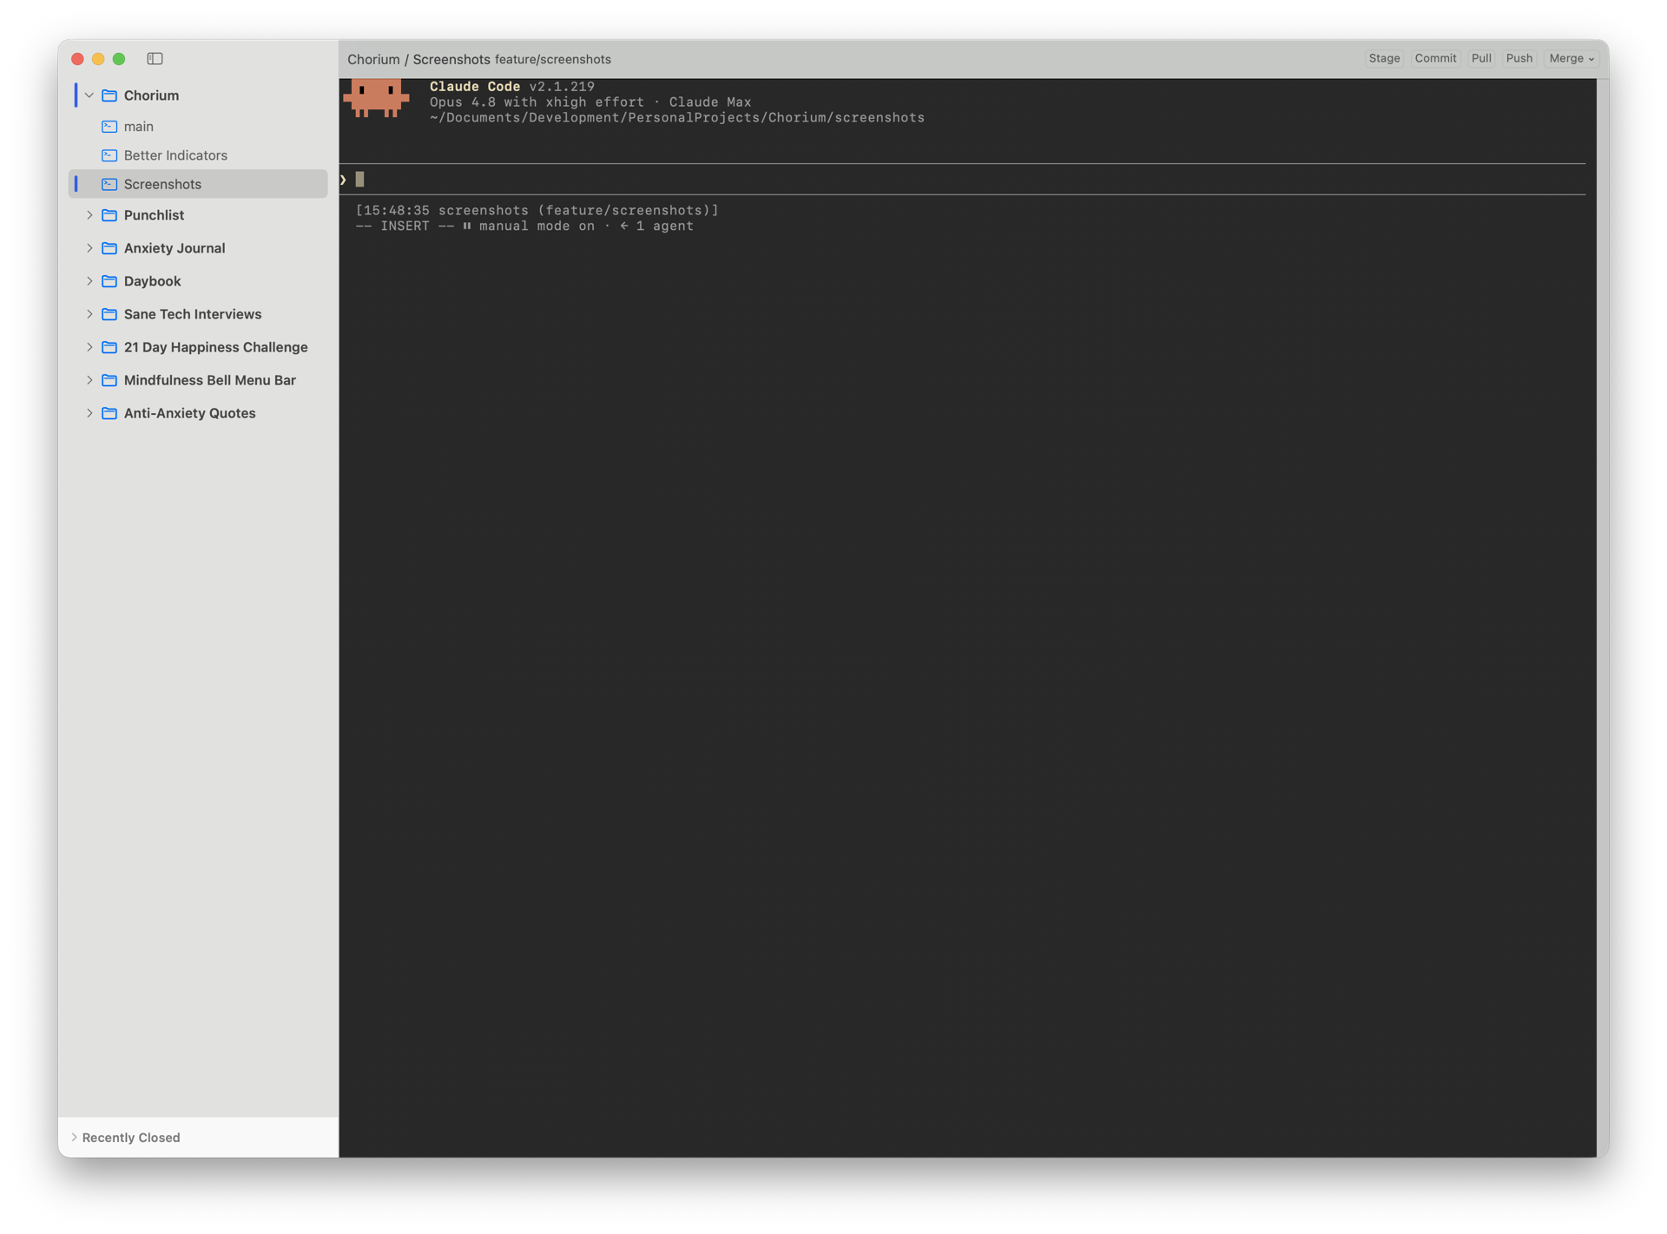Click the Pull button
Viewport: 1667px width, 1234px height.
click(x=1481, y=59)
